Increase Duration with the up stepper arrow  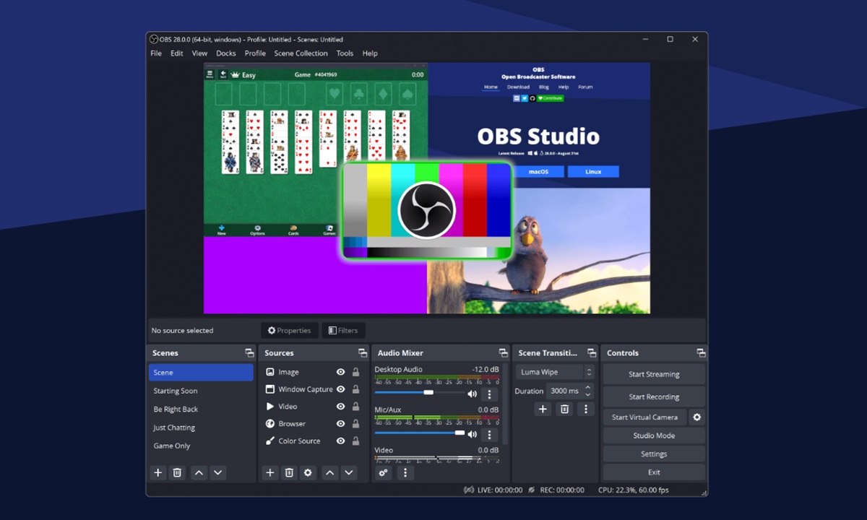[x=588, y=387]
